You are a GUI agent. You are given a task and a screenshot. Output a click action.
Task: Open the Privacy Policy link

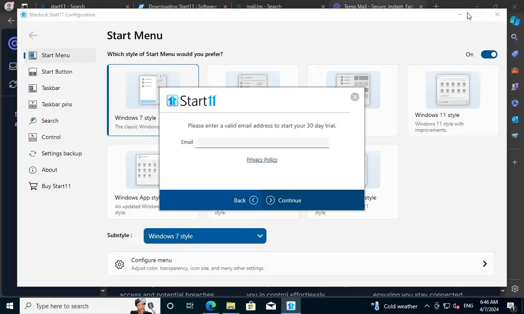[x=262, y=160]
